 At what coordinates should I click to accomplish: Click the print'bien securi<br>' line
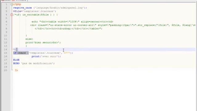43,43
